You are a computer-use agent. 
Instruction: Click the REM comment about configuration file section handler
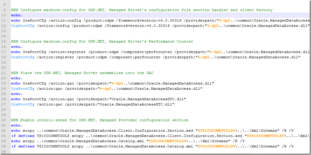[x=142, y=10]
